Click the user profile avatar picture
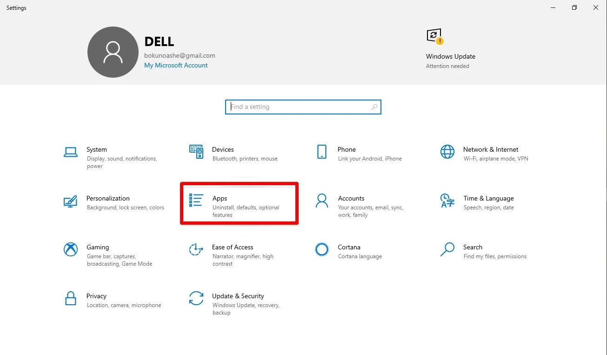This screenshot has width=607, height=355. pos(113,52)
